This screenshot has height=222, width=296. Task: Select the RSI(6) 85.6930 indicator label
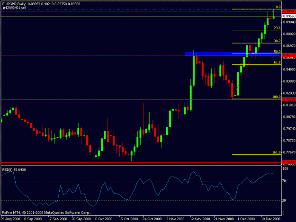14,169
